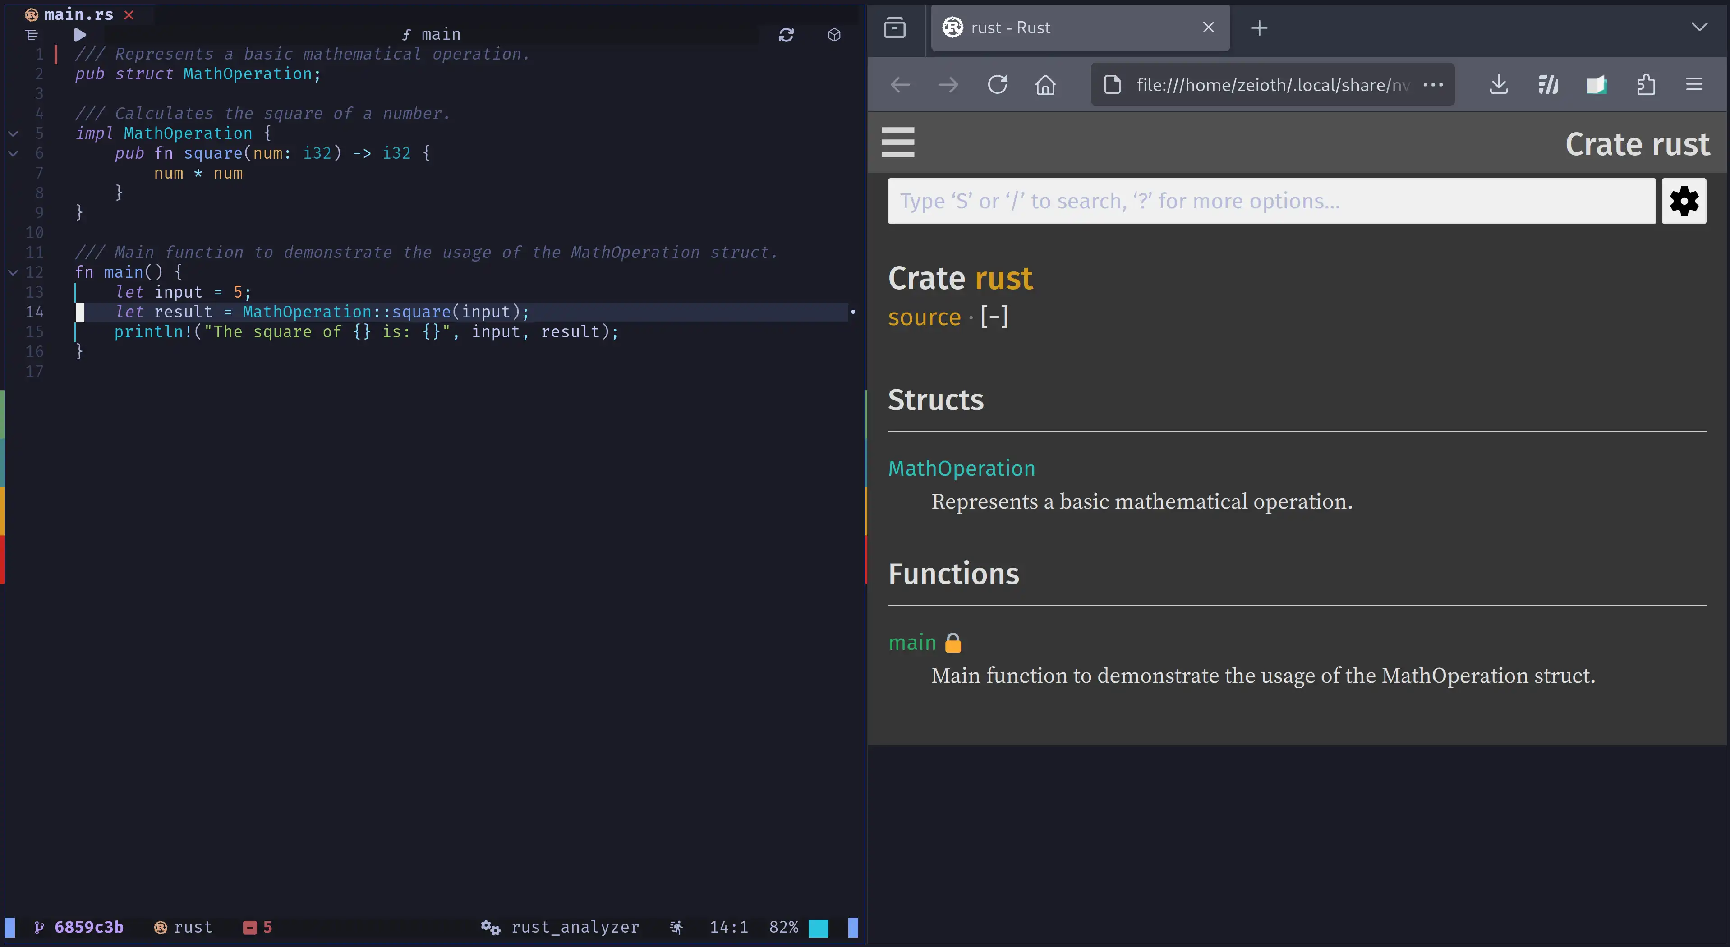Screen dimensions: 1730x947
Task: Open the Firefox application hamburger menu
Action: (x=1694, y=85)
